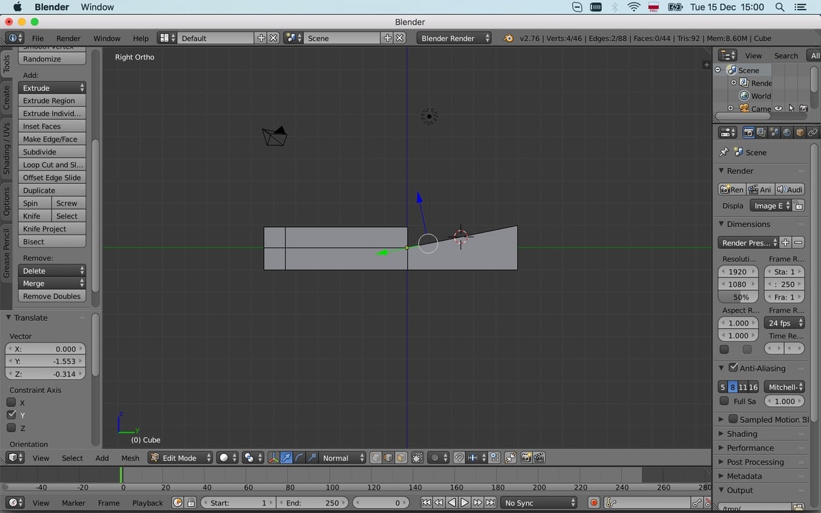Open the Extrude dropdown in toolshelf
This screenshot has height=513, width=821.
point(51,88)
